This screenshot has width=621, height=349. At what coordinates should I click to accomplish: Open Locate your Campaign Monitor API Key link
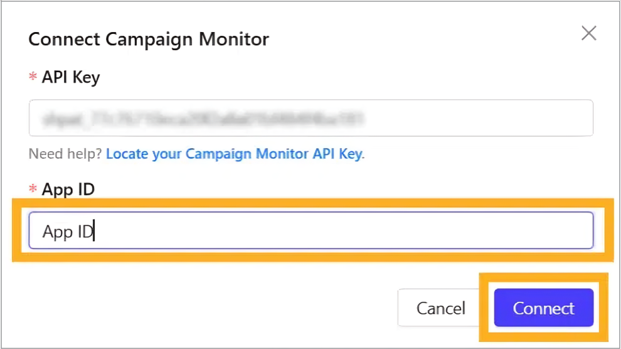(235, 154)
